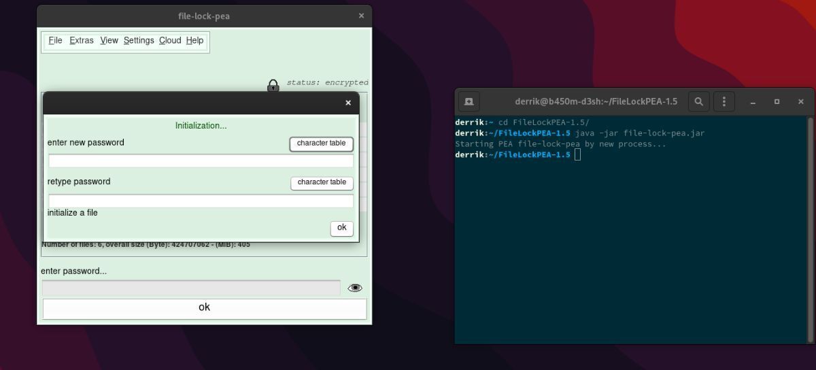816x370 pixels.
Task: Maximize the terminal window
Action: coord(777,101)
